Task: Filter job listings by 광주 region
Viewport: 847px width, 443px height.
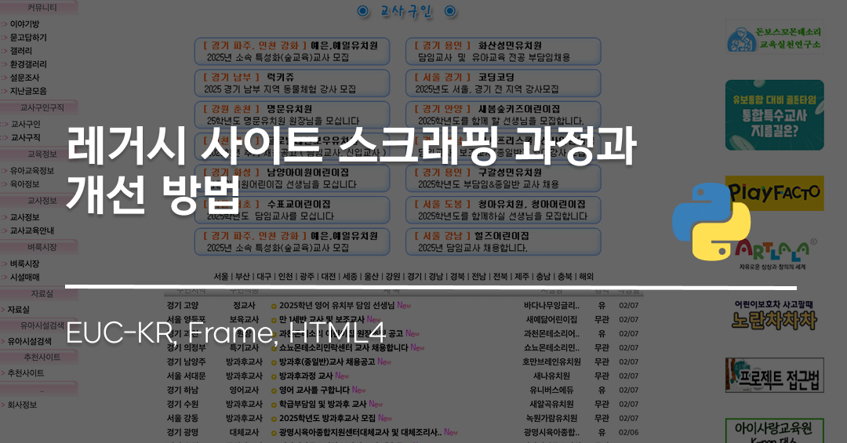Action: (x=307, y=277)
